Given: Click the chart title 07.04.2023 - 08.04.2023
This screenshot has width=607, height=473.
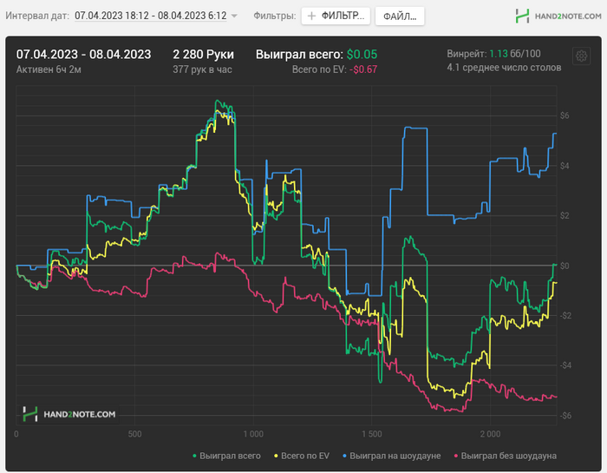Looking at the screenshot, I should pos(83,54).
